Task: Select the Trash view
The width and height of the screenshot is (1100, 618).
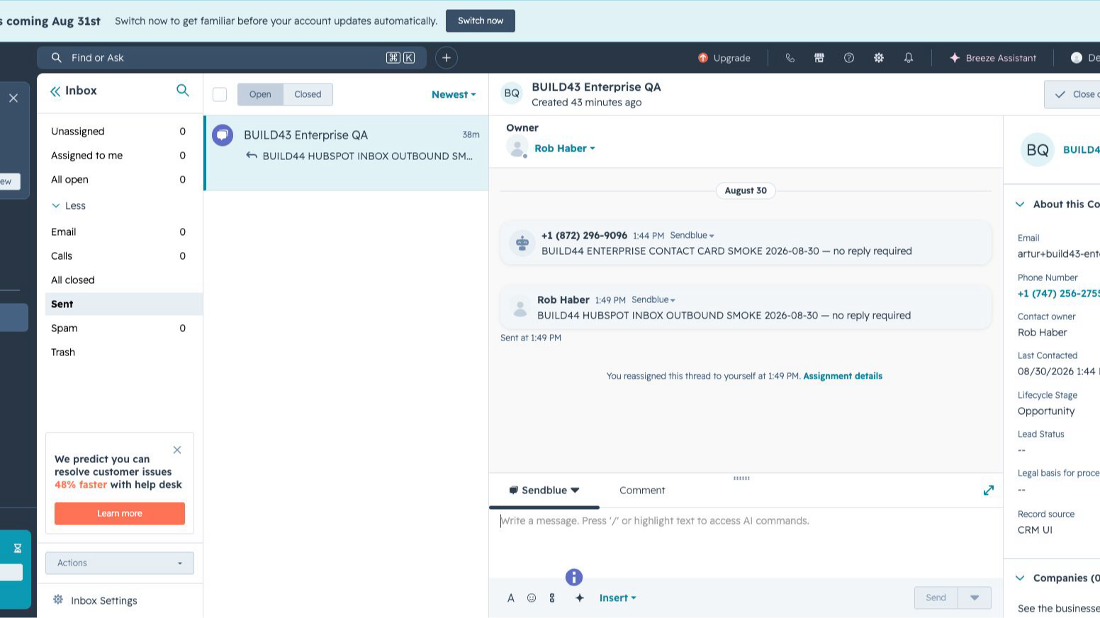Action: (x=119, y=353)
